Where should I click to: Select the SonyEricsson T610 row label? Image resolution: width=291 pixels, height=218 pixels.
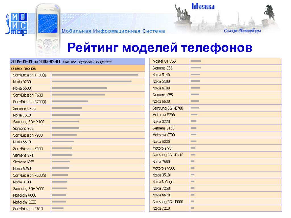coord(28,209)
